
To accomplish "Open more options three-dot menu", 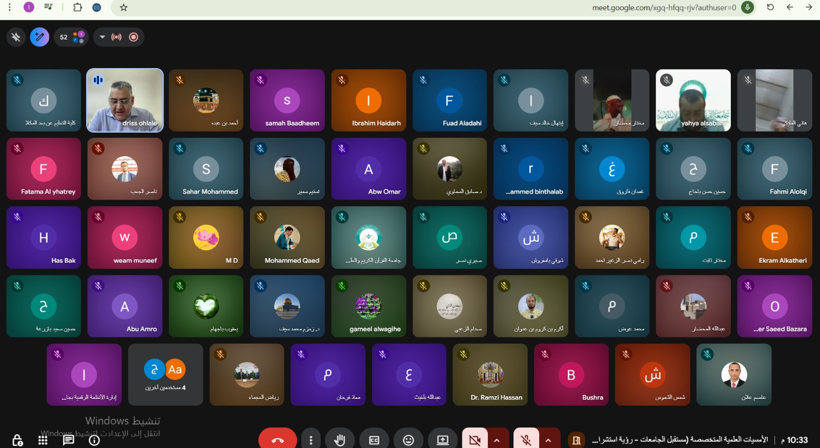I will (311, 440).
